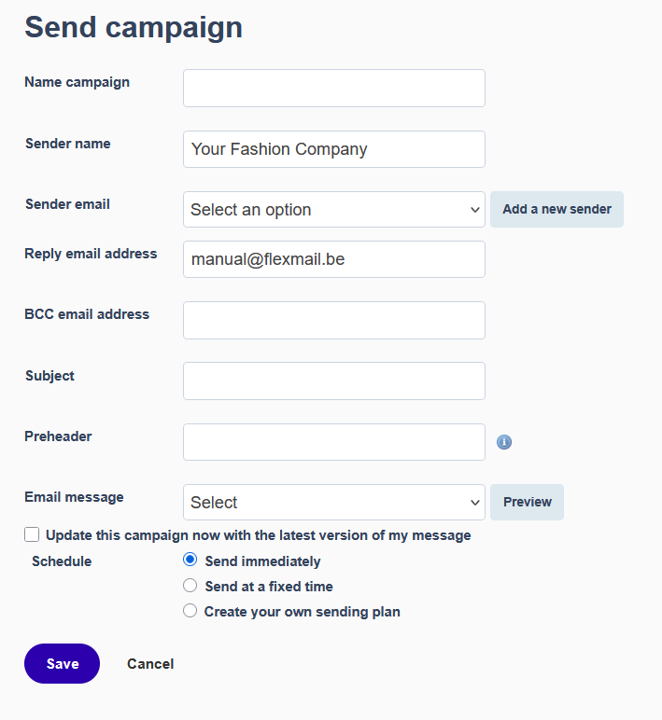Click the Email message label
The width and height of the screenshot is (662, 720).
tap(74, 497)
